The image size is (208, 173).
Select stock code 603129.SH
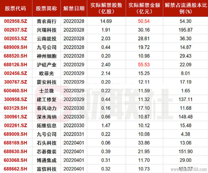pyautogui.click(x=16, y=108)
